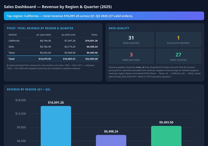This screenshot has width=208, height=146.
Task: Click Q1 total $16,079.59
Action: 45,59
